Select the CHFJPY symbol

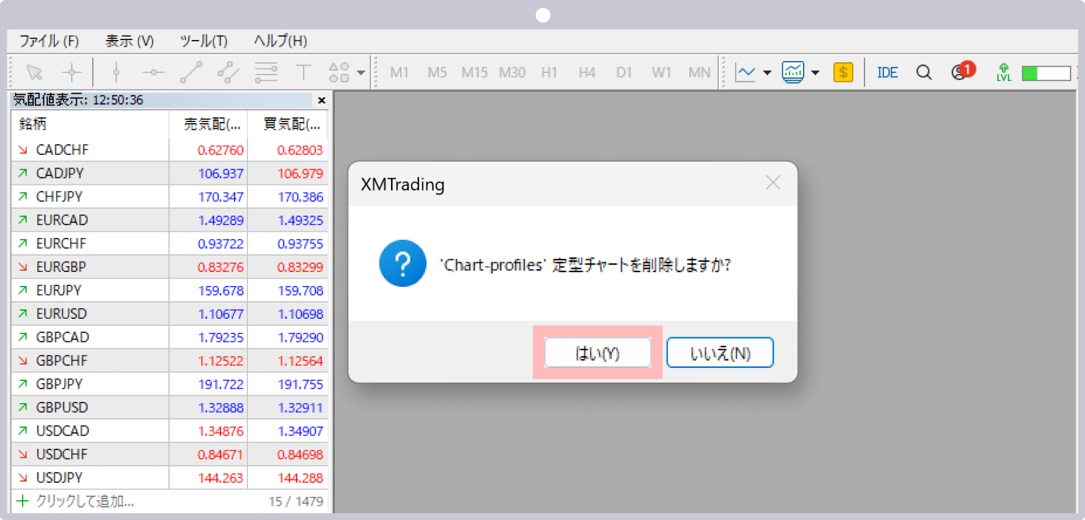(59, 197)
